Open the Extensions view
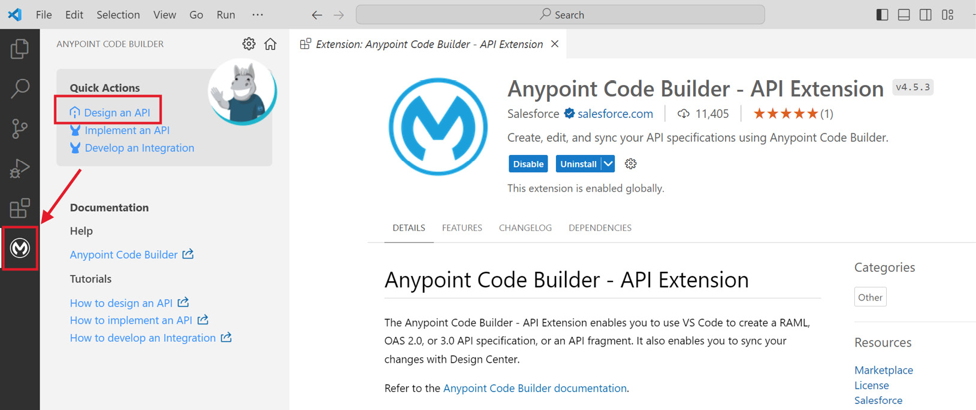Screen dimensions: 976x410 [20, 208]
